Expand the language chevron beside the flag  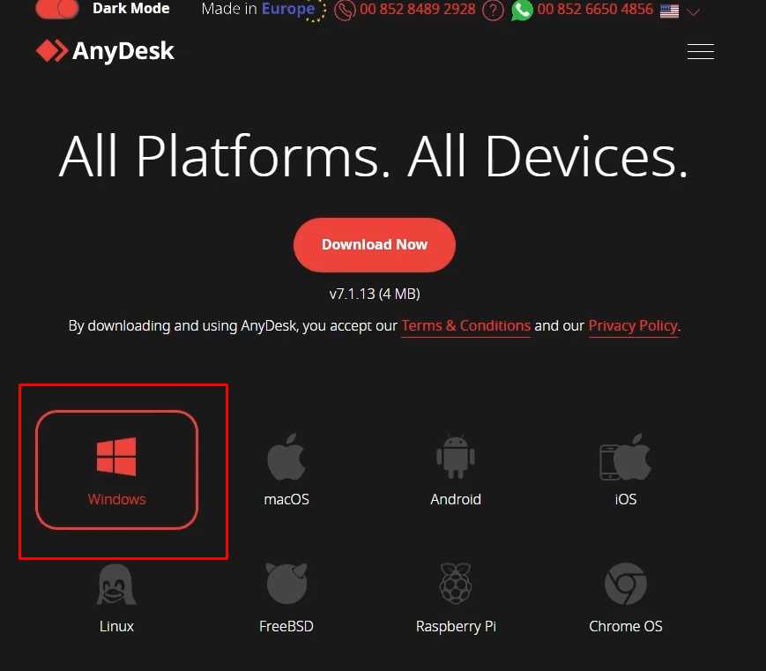click(x=693, y=11)
